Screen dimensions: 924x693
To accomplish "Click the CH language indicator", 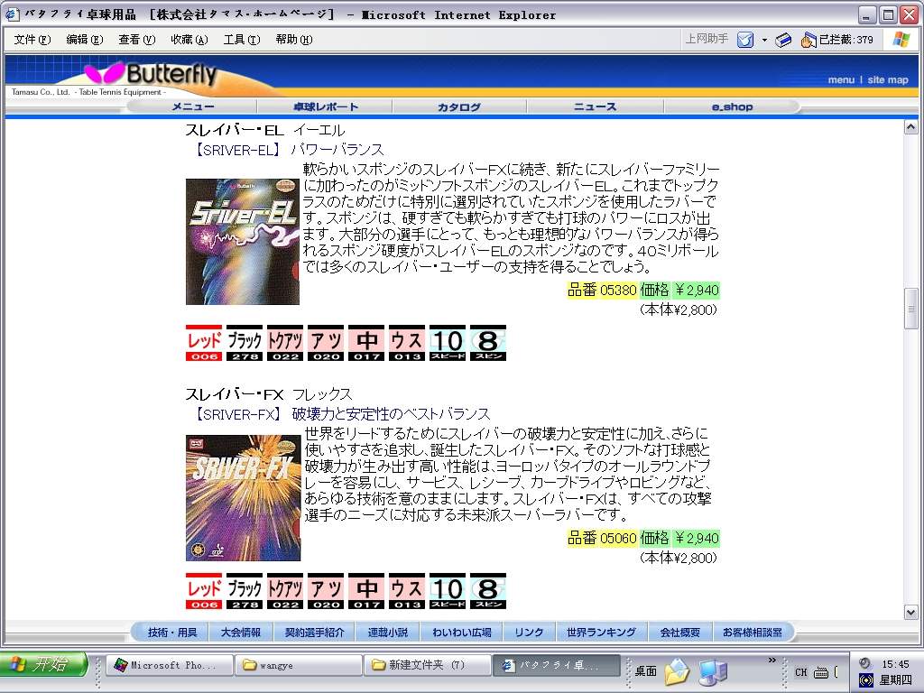I will point(801,671).
